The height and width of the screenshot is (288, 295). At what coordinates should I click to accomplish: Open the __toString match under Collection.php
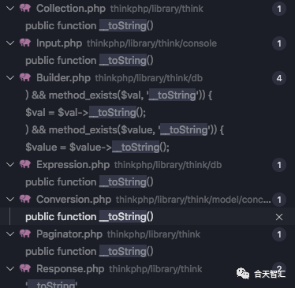pos(89,26)
